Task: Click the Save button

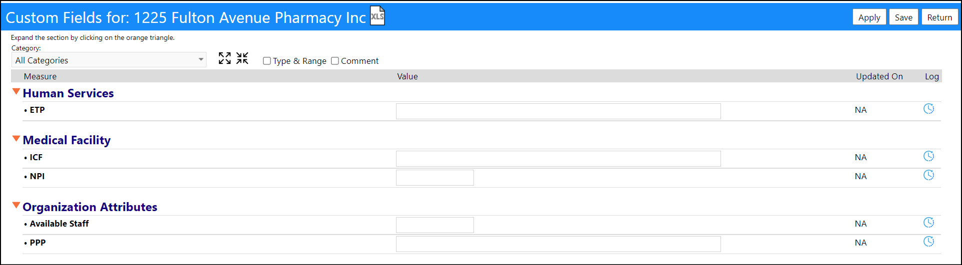Action: 903,17
